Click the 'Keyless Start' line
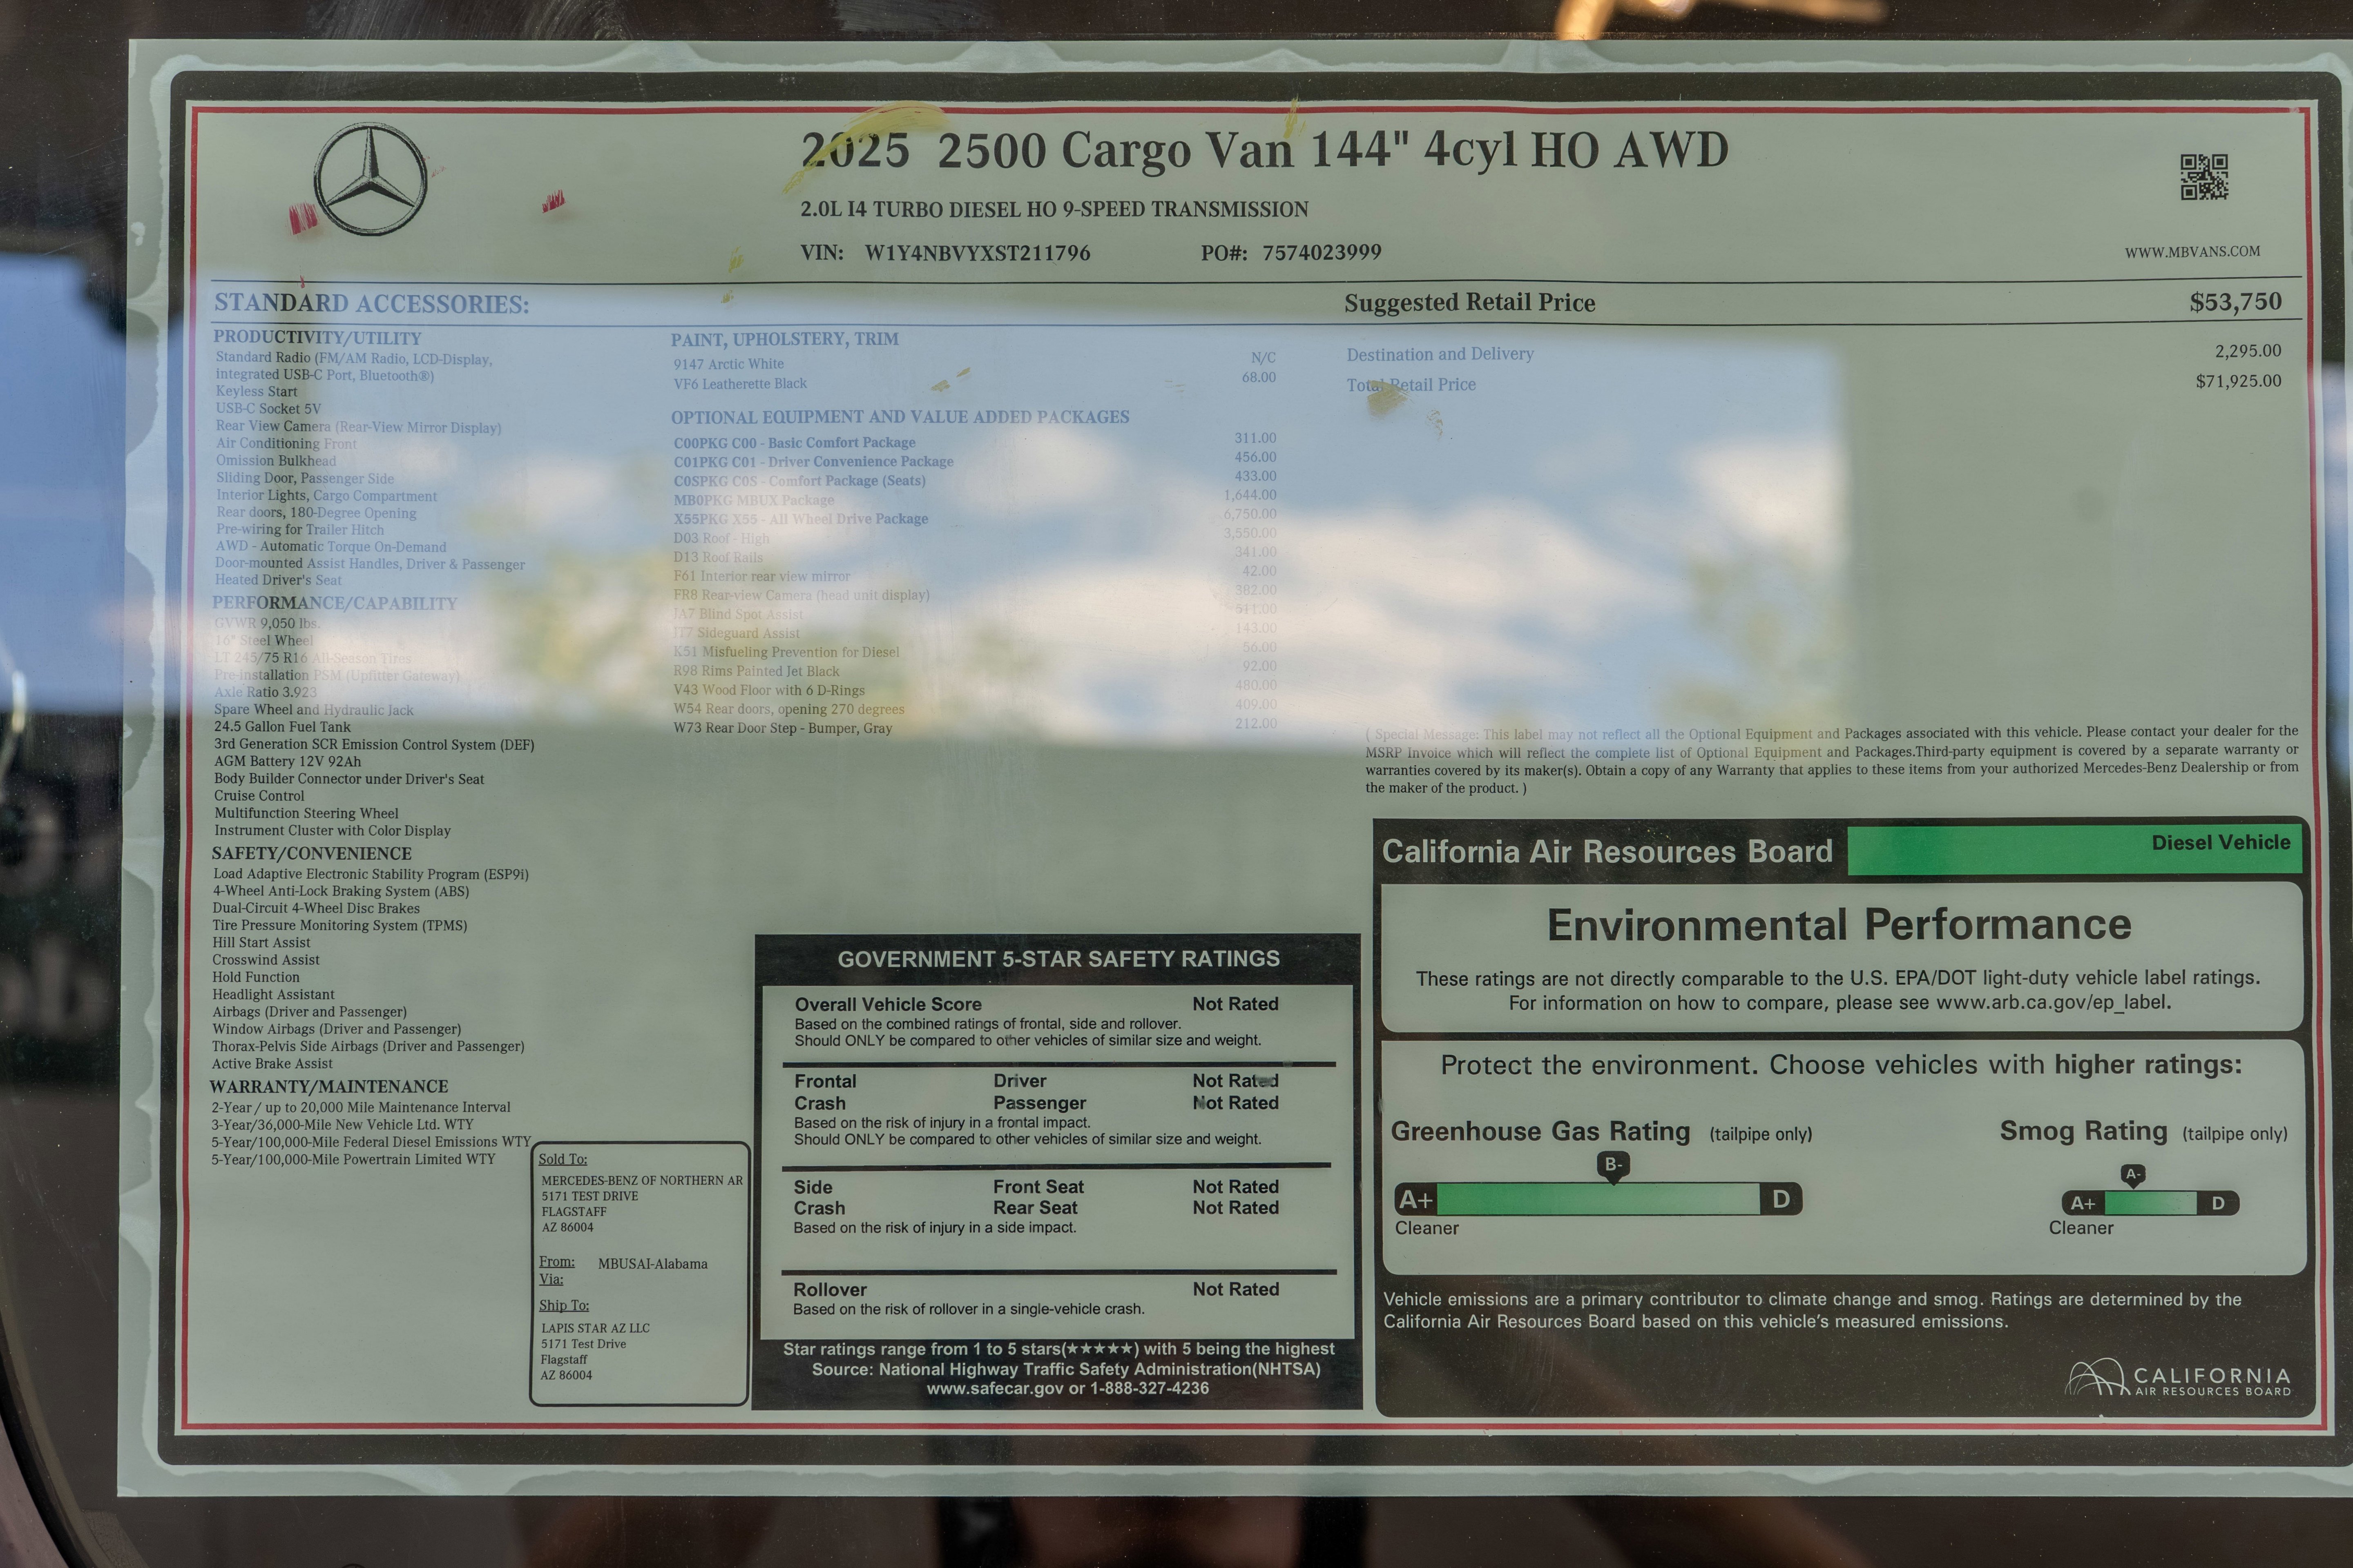The height and width of the screenshot is (1568, 2353). pyautogui.click(x=256, y=391)
